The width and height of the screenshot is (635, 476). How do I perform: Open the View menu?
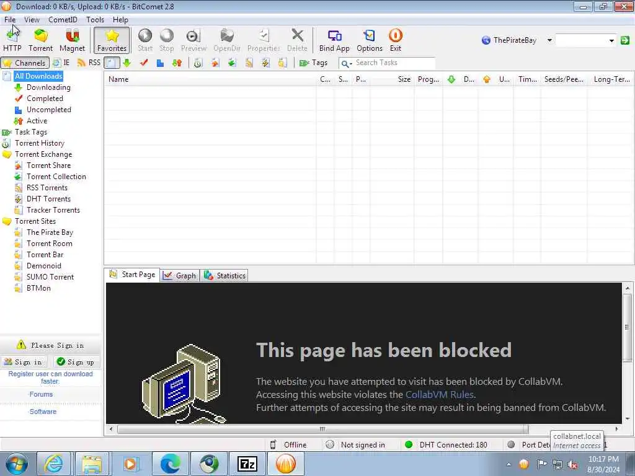click(32, 19)
